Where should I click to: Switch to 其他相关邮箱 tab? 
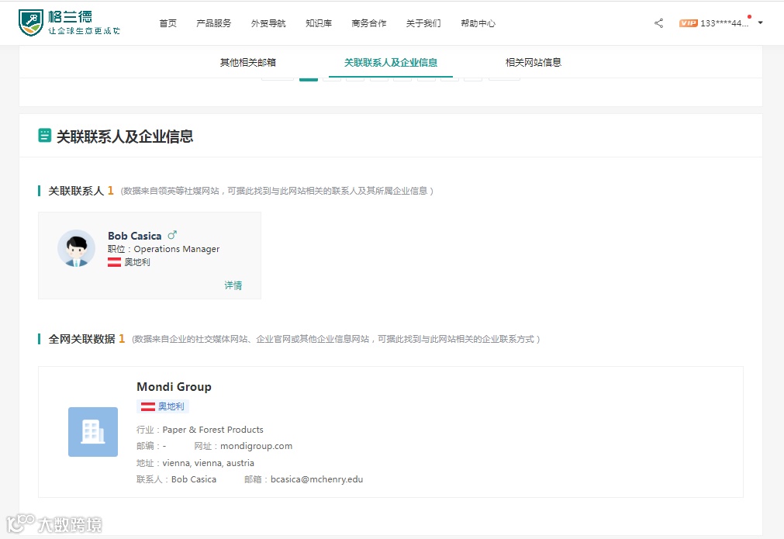(x=248, y=63)
